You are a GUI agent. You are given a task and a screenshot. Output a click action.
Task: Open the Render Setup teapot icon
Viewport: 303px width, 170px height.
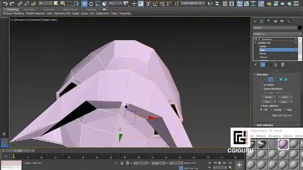tap(269, 3)
